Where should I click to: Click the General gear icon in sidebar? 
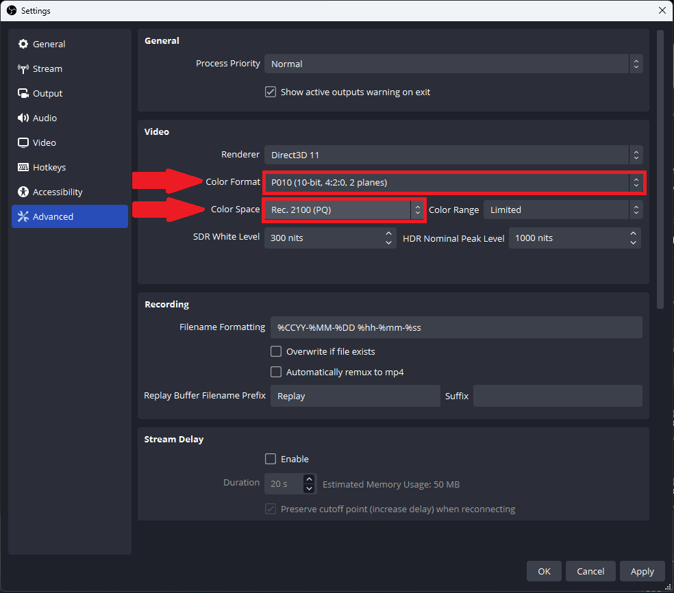(23, 44)
